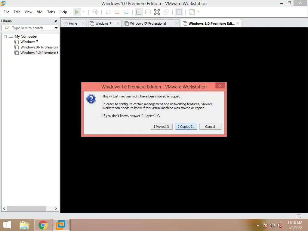Close the Windows 7 tab
Screen dimensions: 308x231
pos(118,23)
